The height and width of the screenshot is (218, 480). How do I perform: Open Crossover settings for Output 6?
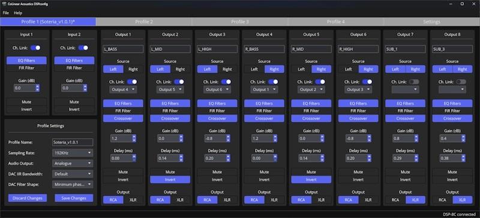coord(358,119)
